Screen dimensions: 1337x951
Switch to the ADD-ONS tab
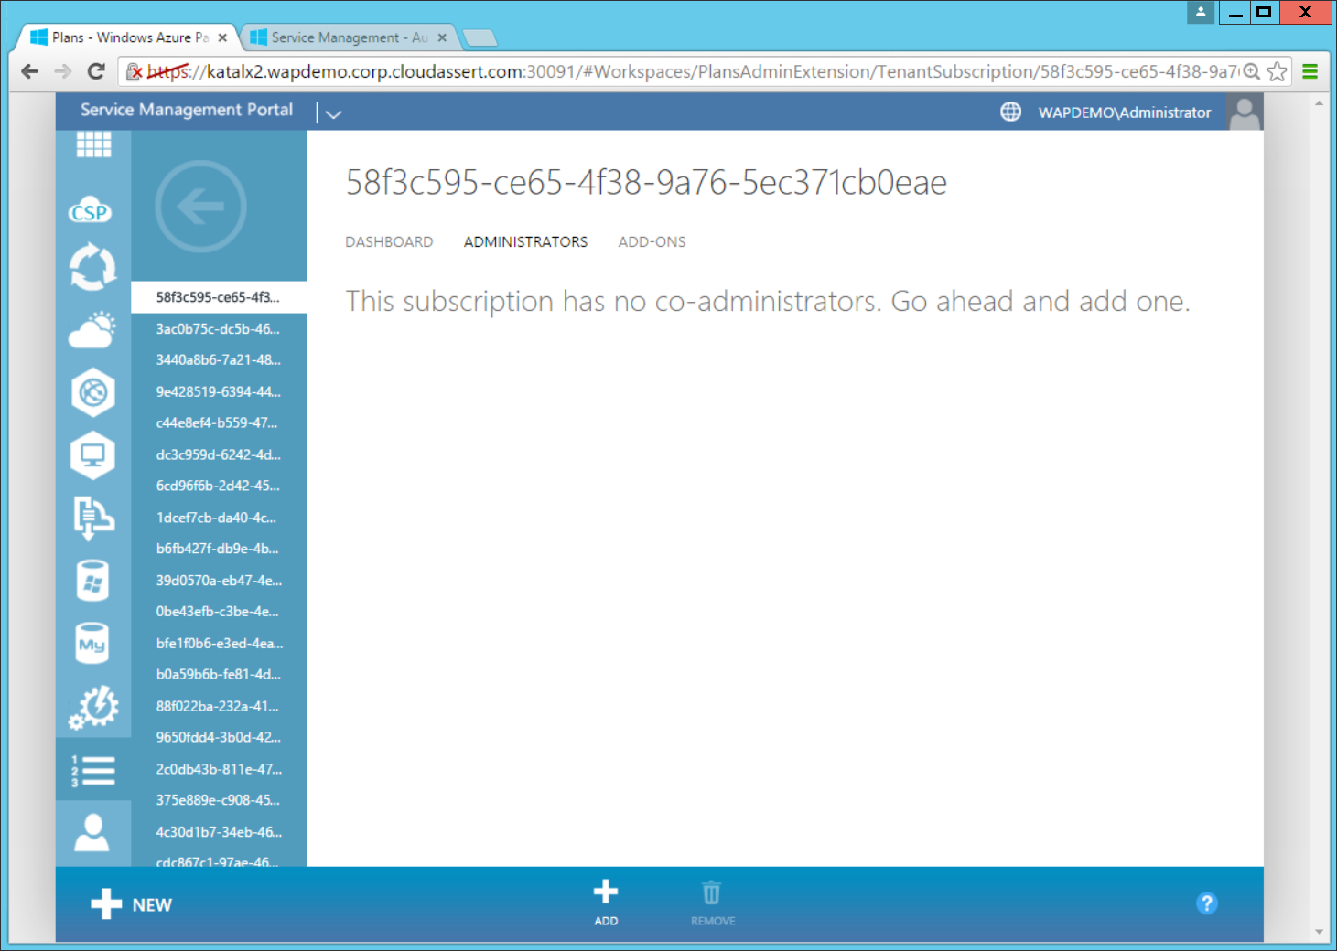pos(652,242)
